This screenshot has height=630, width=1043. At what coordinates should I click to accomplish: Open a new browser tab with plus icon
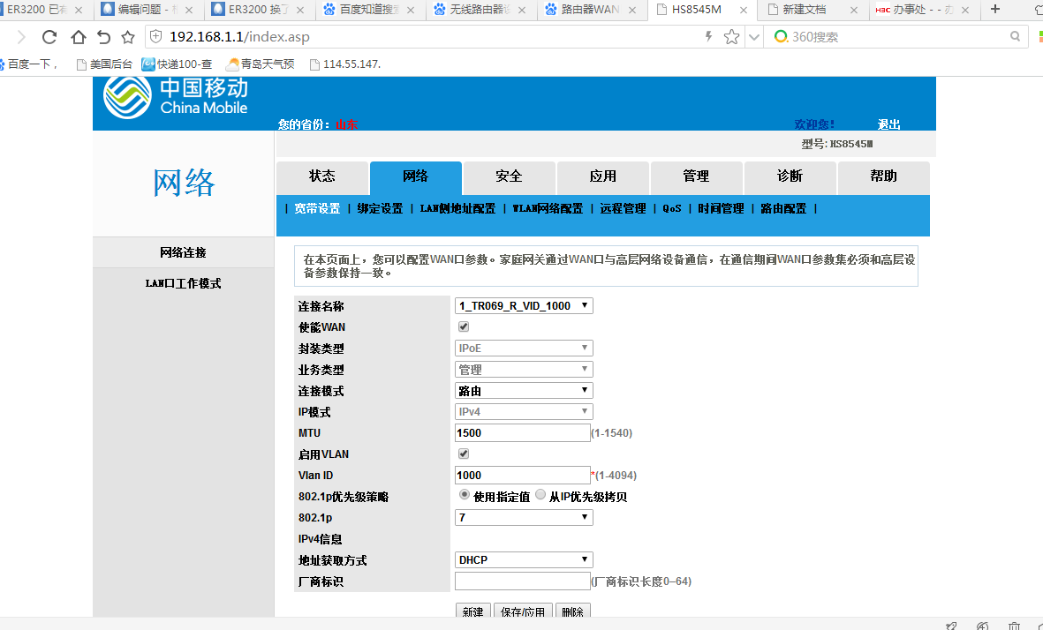995,10
